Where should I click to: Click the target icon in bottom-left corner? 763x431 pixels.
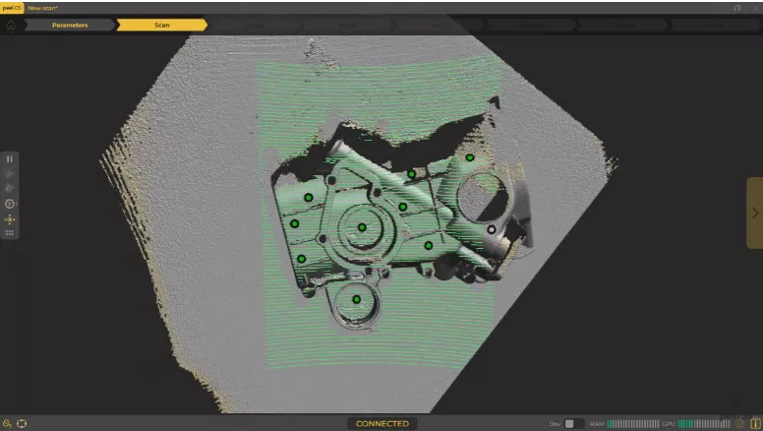[x=23, y=423]
